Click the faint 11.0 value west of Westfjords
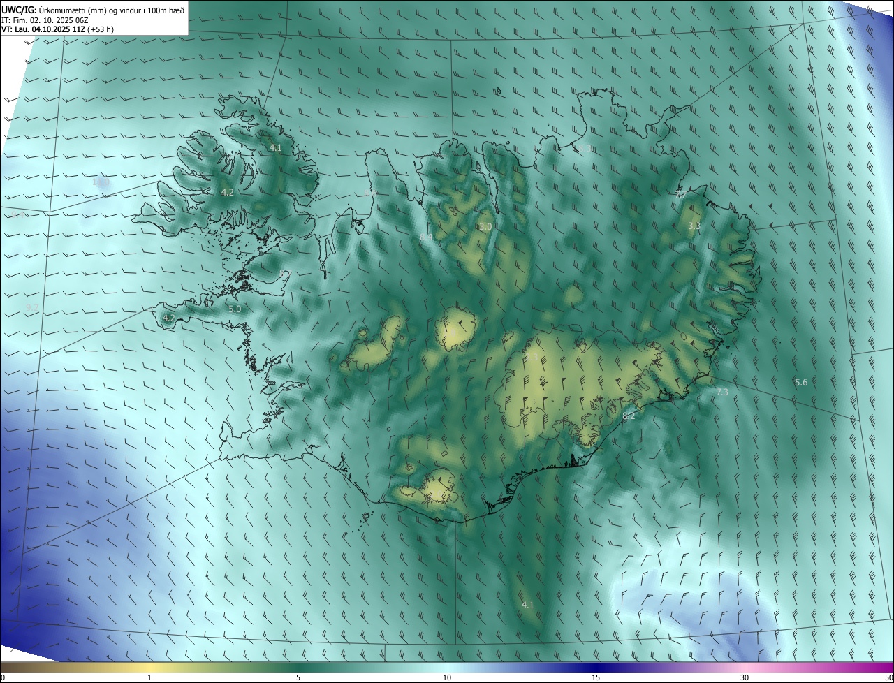 coord(101,182)
